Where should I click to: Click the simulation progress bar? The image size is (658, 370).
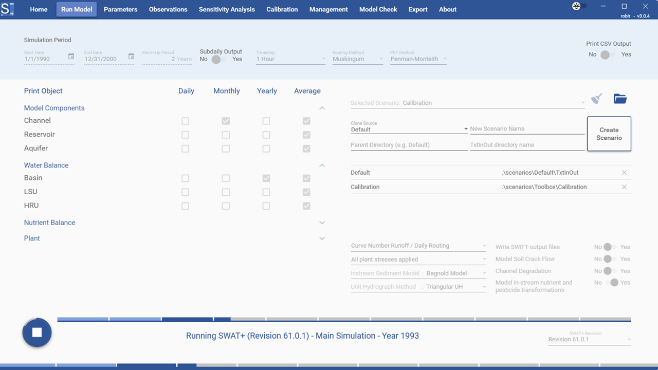(x=343, y=320)
